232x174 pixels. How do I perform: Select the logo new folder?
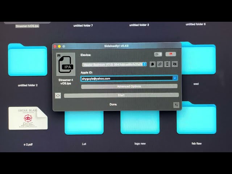tap(140, 123)
